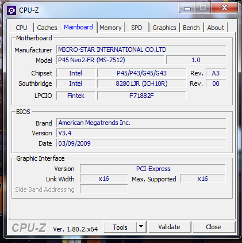Click the Link Width x16 field

click(x=104, y=179)
